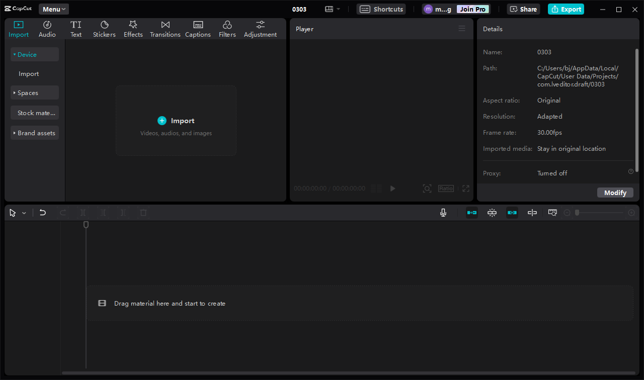This screenshot has height=380, width=644.
Task: Switch to the Transitions tab
Action: pyautogui.click(x=165, y=29)
